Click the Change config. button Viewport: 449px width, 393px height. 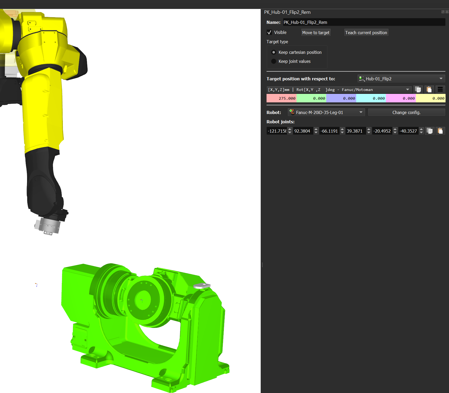(406, 112)
